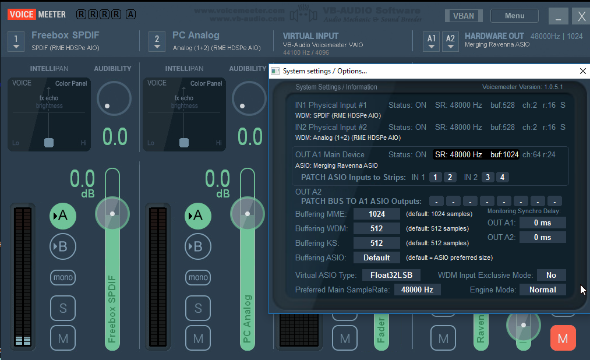This screenshot has height=360, width=590.
Task: Click the Freebox SPDIF Intellipan voice panel
Action: pyautogui.click(x=50, y=114)
